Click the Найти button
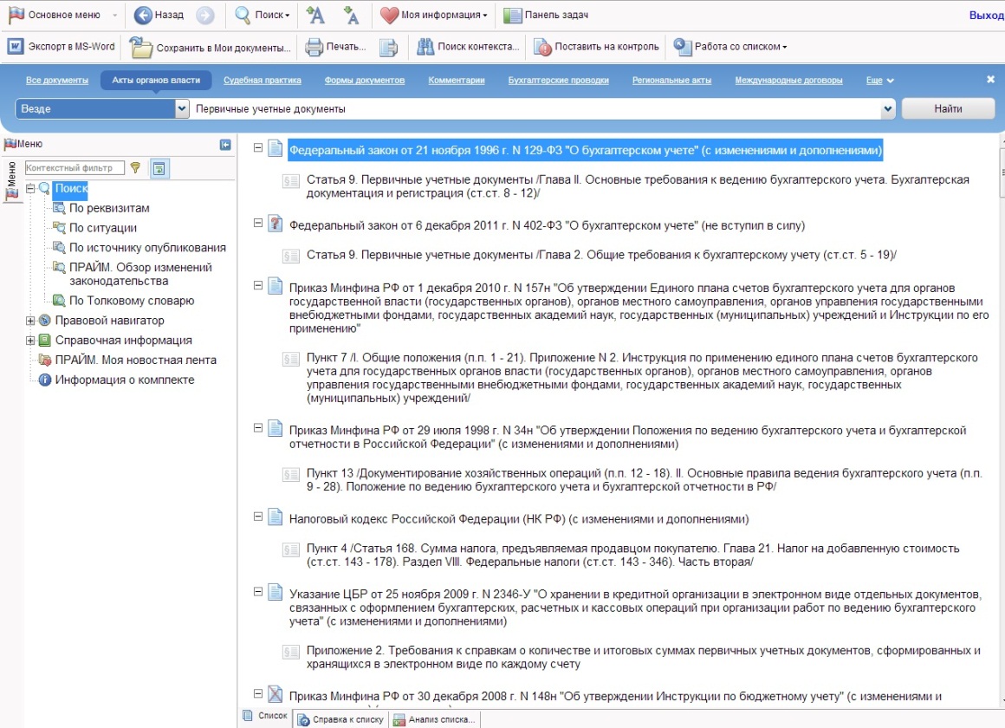1005x728 pixels. [948, 108]
